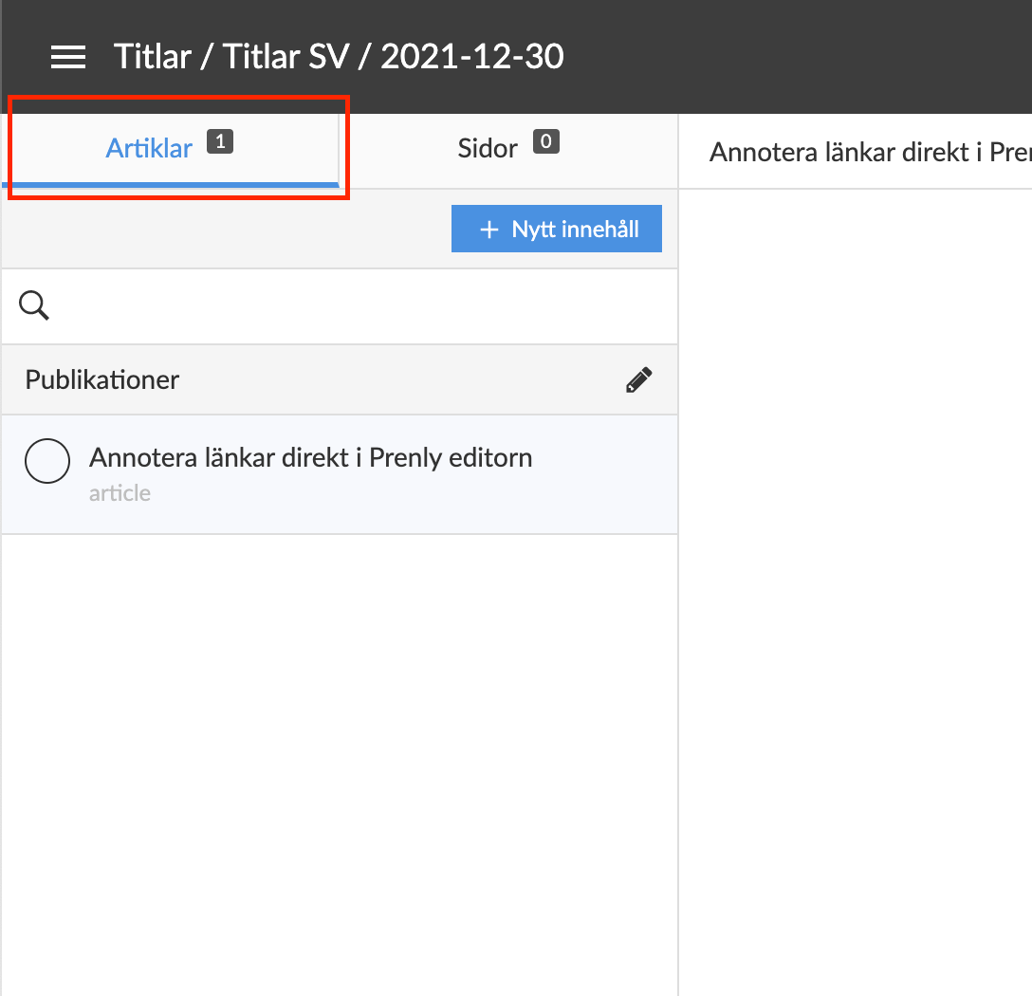The width and height of the screenshot is (1032, 996).
Task: Click the 2021-12-30 breadcrumb segment
Action: (x=471, y=57)
